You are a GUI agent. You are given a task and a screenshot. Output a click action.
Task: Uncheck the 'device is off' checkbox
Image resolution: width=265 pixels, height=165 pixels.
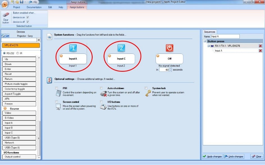point(28,22)
